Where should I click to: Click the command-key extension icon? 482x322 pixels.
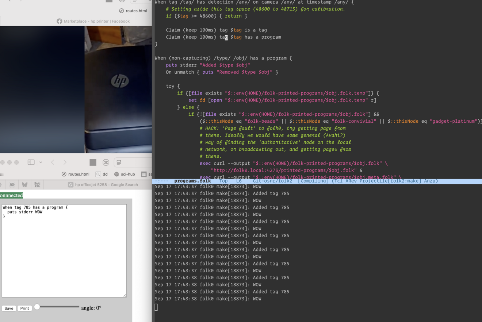[x=106, y=162]
